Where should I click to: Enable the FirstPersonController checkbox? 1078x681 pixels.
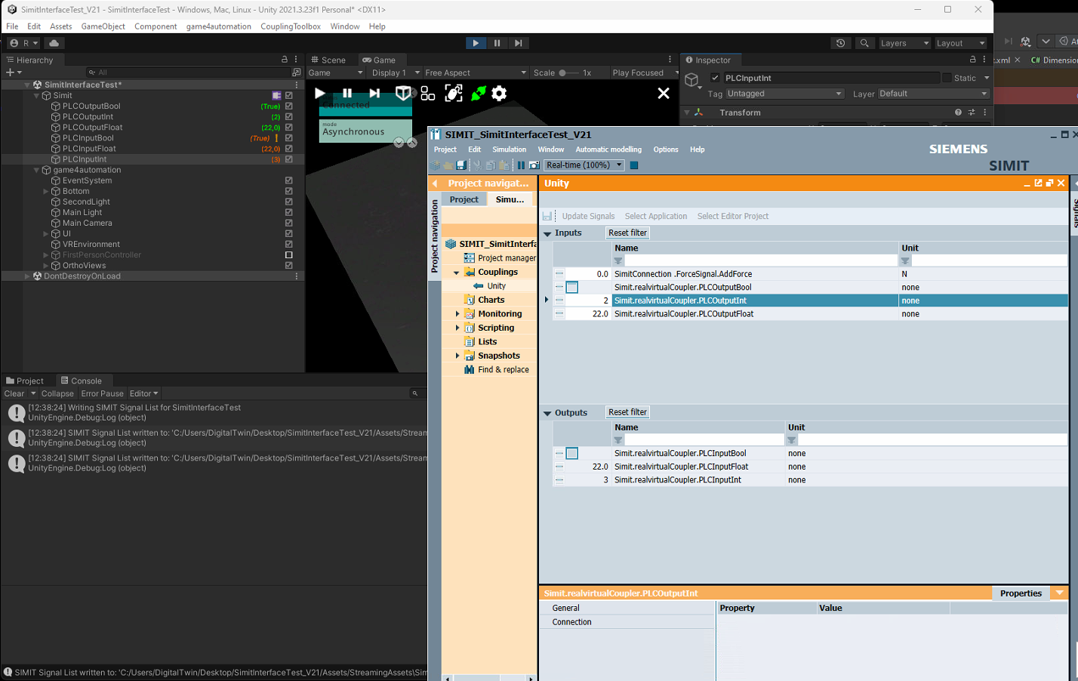tap(288, 255)
